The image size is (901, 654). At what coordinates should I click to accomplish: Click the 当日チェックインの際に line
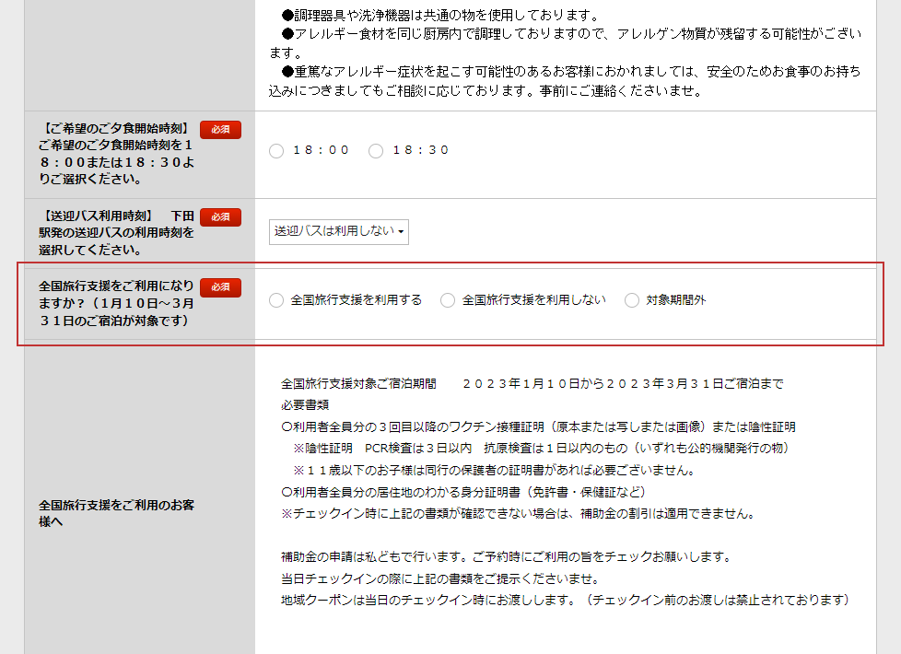(440, 578)
